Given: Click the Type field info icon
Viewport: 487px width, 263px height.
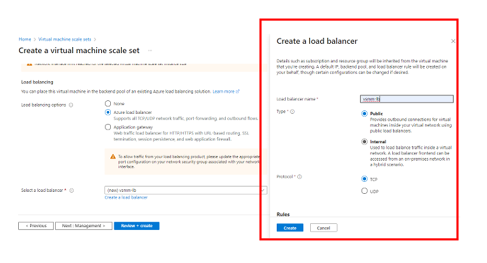Looking at the screenshot, I should [x=293, y=112].
